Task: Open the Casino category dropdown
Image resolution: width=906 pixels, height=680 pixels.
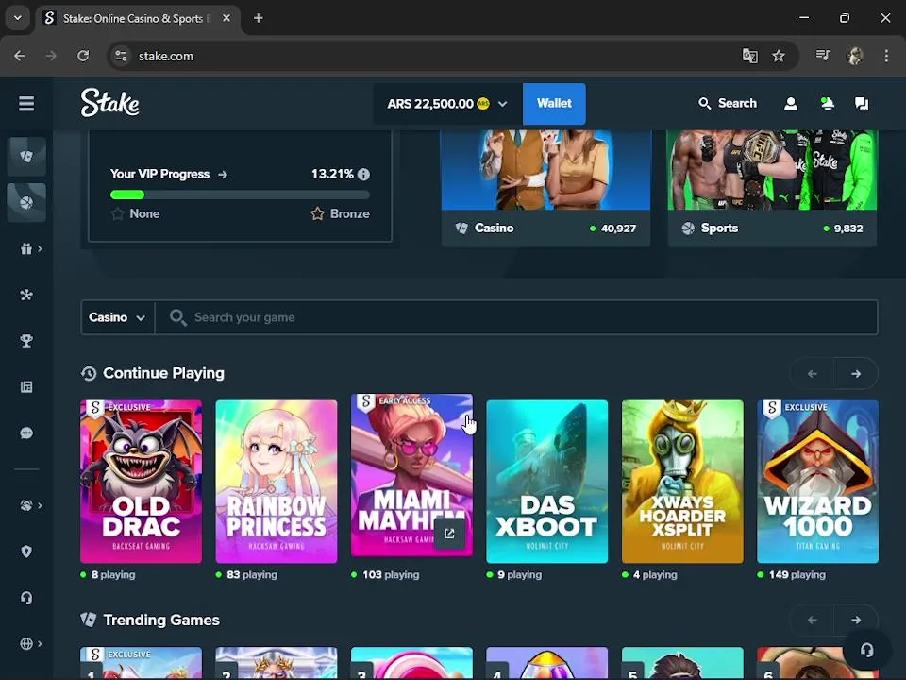Action: 117,317
